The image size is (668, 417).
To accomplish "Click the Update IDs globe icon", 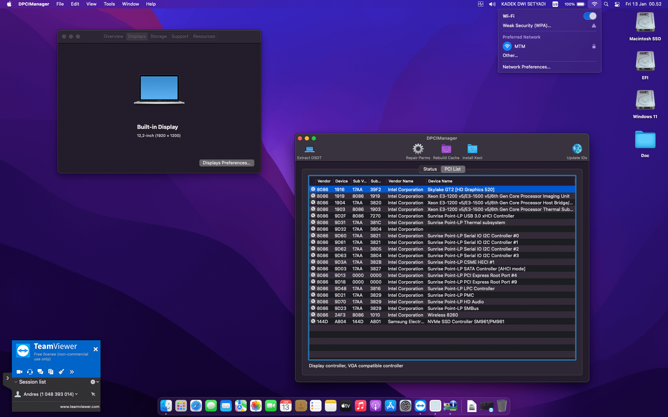I will (577, 149).
